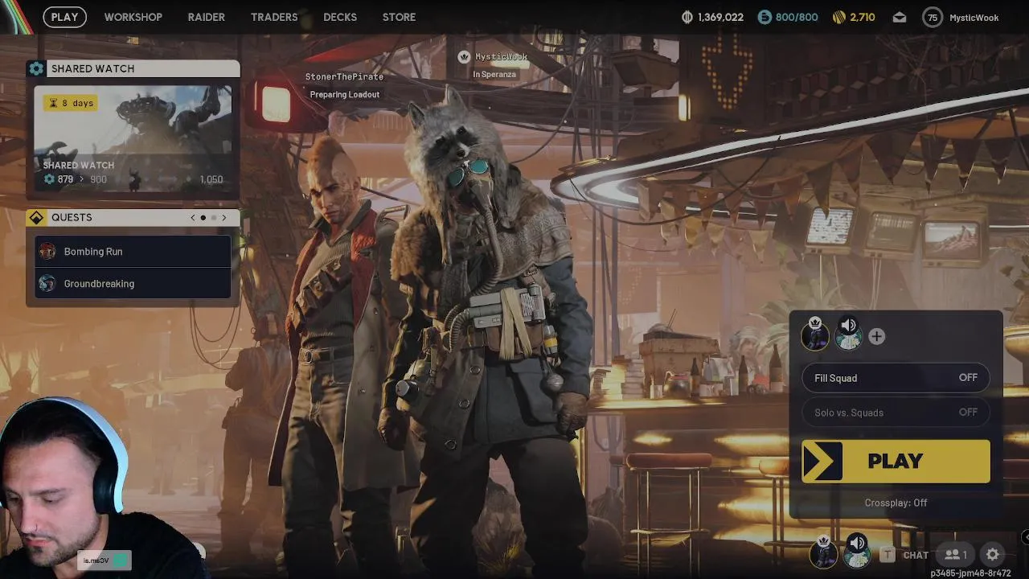This screenshot has height=579, width=1029.
Task: Click the party leader avatar in play panel
Action: 815,335
